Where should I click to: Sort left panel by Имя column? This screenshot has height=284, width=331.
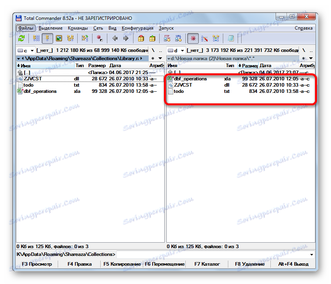[x=45, y=66]
